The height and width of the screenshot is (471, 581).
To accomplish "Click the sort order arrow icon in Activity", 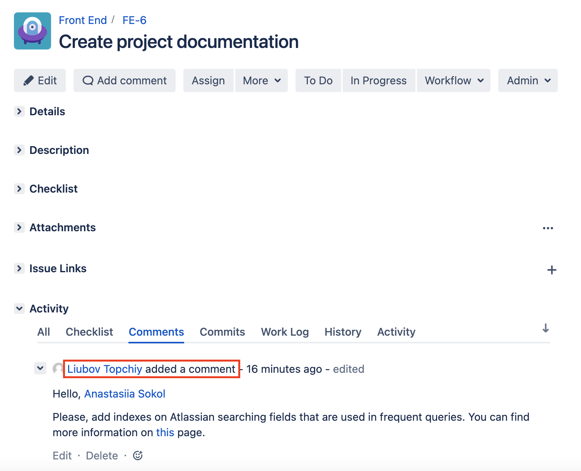I will pos(545,328).
